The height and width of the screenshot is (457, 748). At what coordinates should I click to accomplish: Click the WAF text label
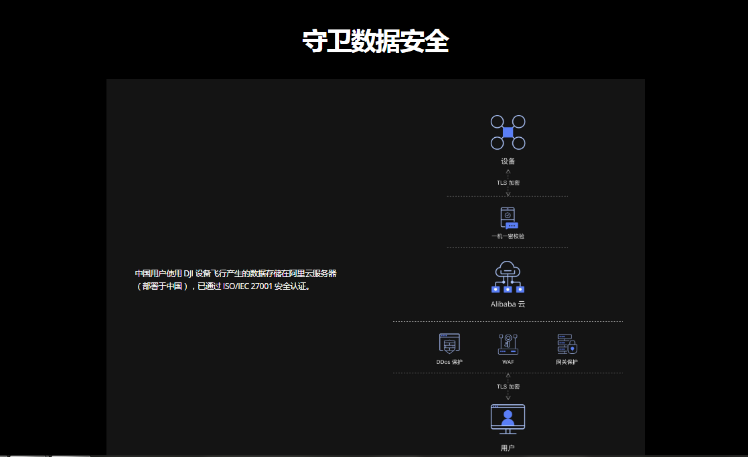508,362
